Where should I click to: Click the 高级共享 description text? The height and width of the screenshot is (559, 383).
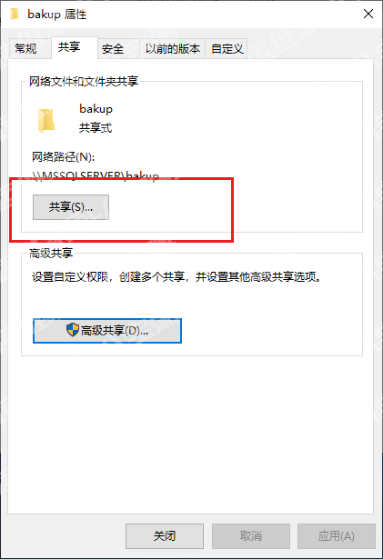click(177, 276)
